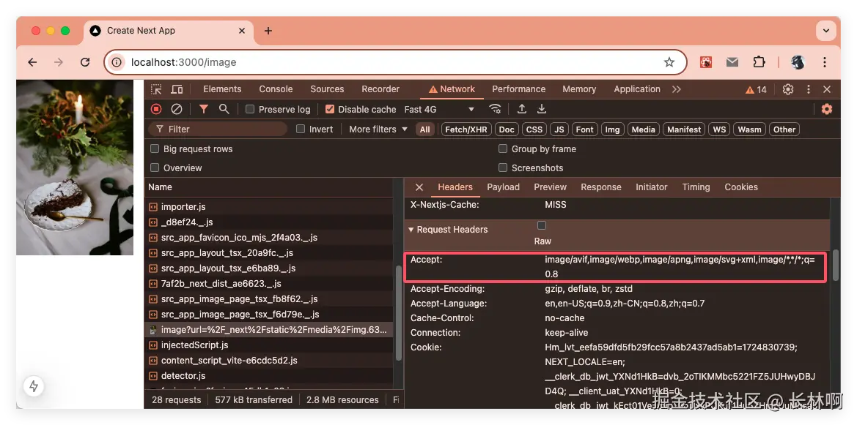Click the import HAR upload icon
Viewport: 857px width, 425px height.
click(522, 109)
